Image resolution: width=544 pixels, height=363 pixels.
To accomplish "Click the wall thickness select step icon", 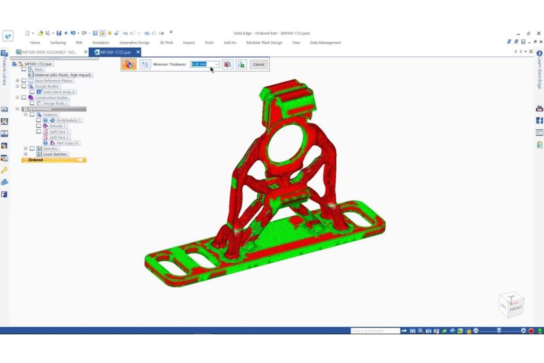I will pyautogui.click(x=129, y=64).
